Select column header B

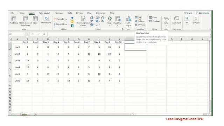(x=27, y=39)
